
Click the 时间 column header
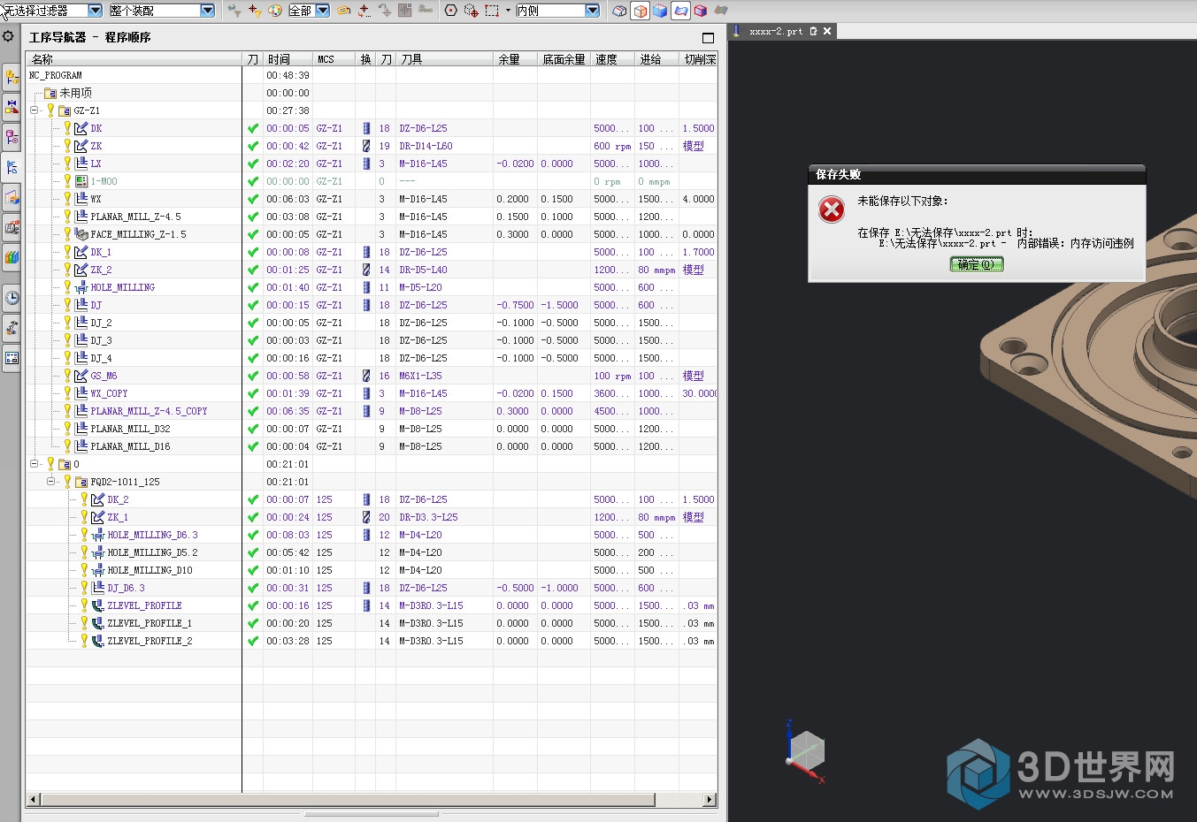pyautogui.click(x=288, y=59)
